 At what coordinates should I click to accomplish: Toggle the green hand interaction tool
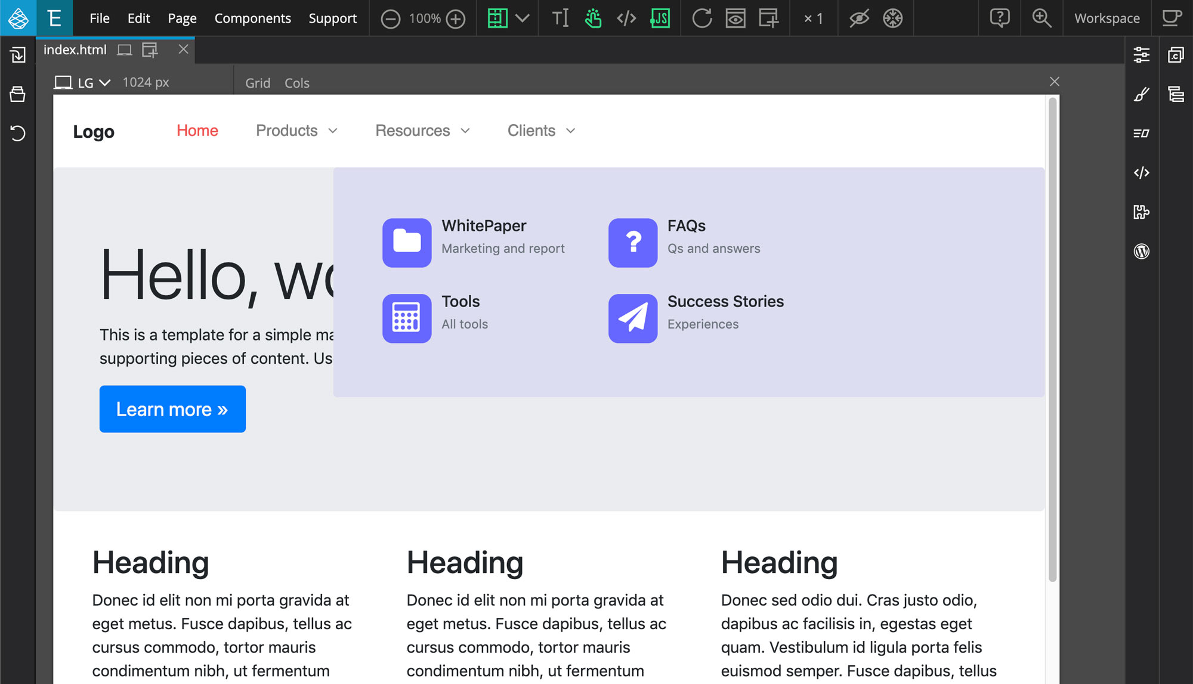click(593, 18)
